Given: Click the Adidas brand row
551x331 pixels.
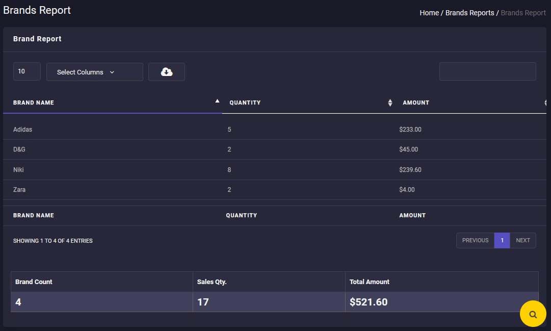Looking at the screenshot, I should click(23, 130).
